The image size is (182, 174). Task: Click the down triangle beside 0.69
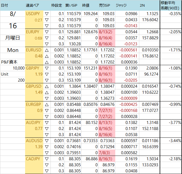[47, 38]
